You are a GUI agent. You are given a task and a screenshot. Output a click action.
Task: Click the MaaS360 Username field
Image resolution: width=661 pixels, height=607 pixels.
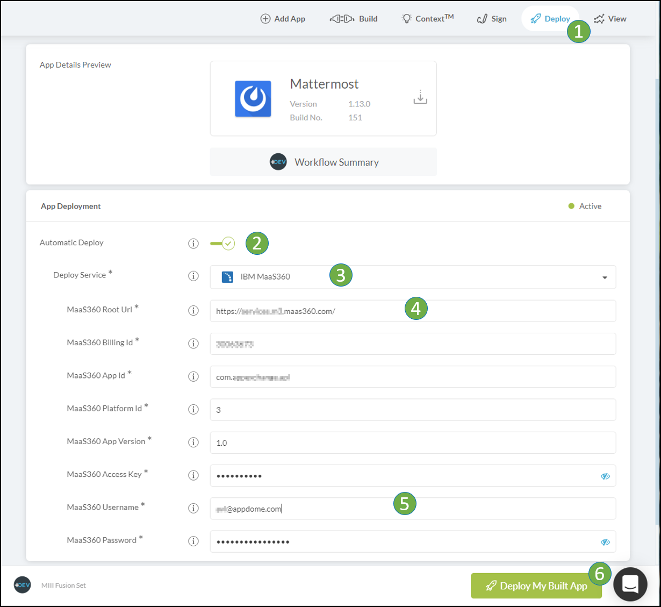click(413, 509)
